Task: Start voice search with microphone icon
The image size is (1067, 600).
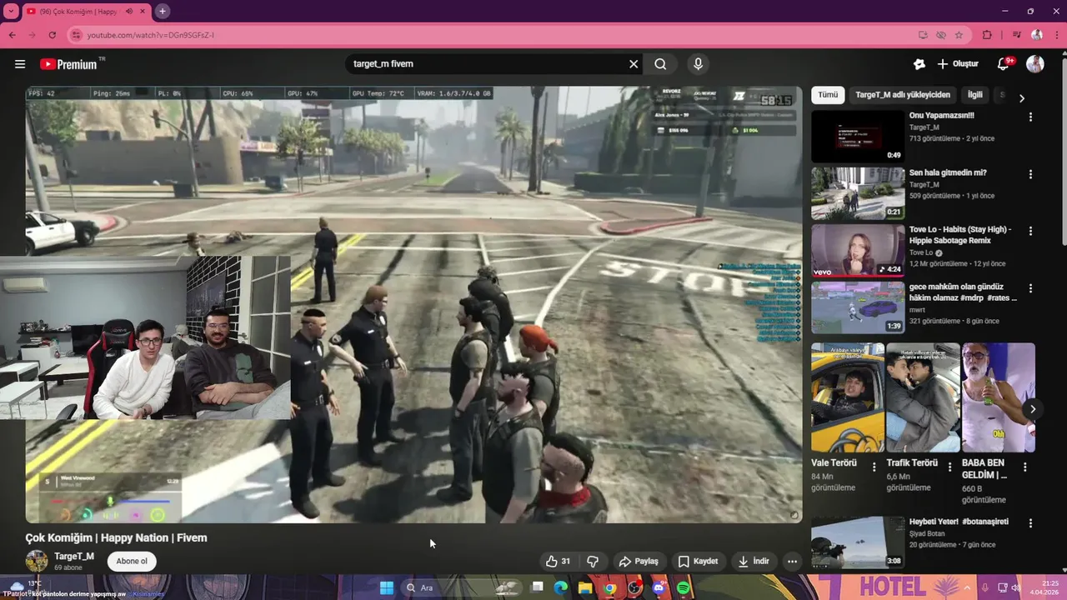Action: 699,64
